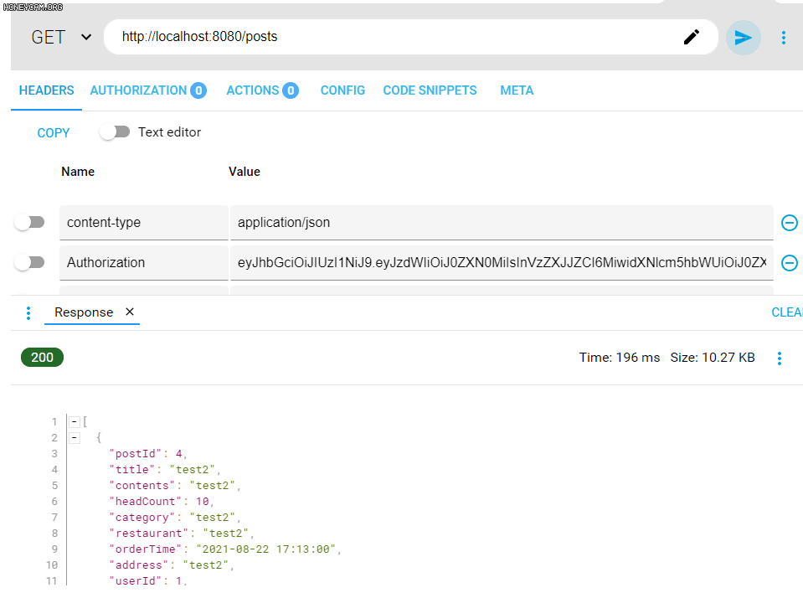Click the content-type header name field

pos(144,222)
